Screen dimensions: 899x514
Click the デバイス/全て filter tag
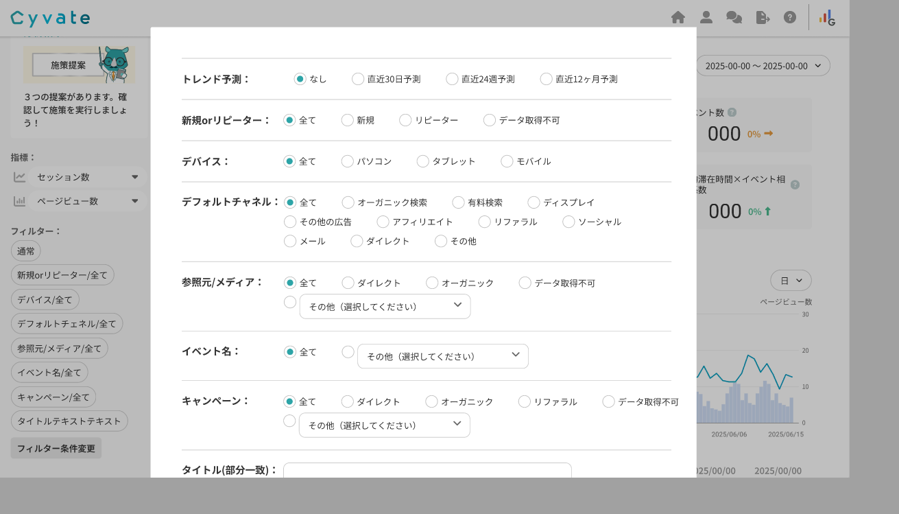tap(45, 299)
